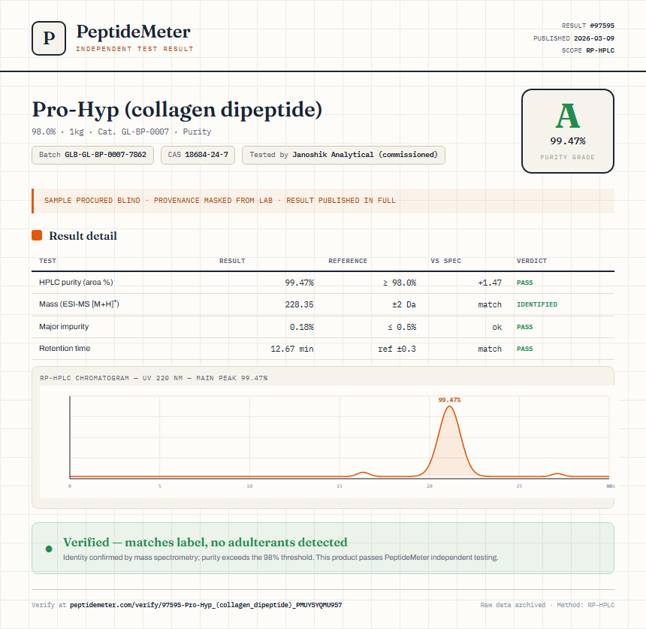Click the VS SPEC column header
This screenshot has width=646, height=629.
[445, 261]
